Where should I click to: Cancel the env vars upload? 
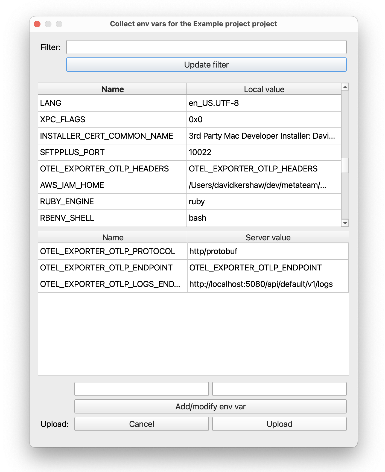[141, 424]
